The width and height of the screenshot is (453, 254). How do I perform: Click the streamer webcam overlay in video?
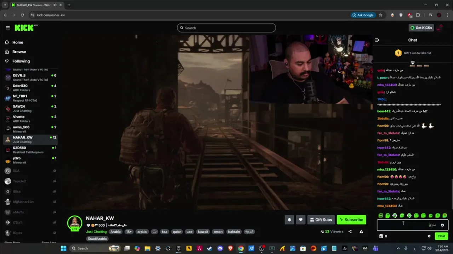tap(311, 69)
